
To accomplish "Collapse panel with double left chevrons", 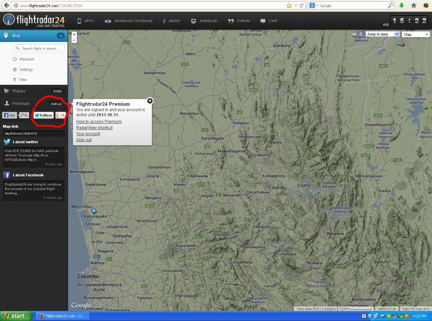I will coord(354,34).
